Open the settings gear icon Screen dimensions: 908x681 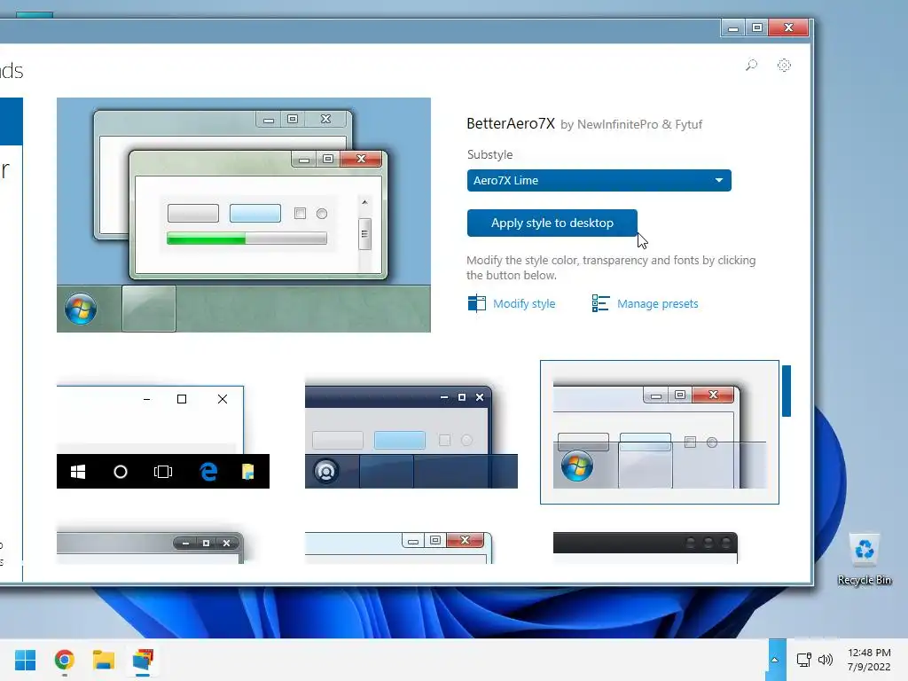click(x=784, y=65)
